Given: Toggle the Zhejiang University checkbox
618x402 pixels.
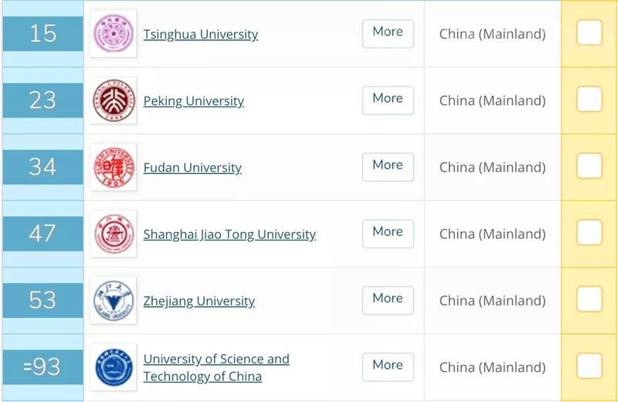Looking at the screenshot, I should 589,300.
